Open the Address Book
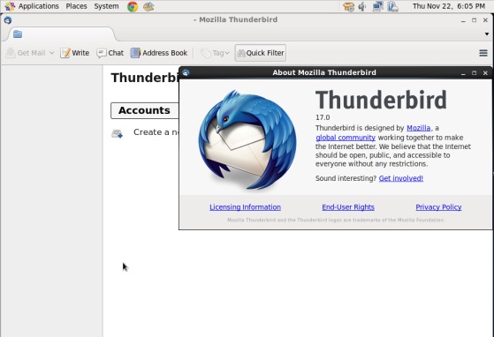Image resolution: width=494 pixels, height=337 pixels. pos(159,53)
